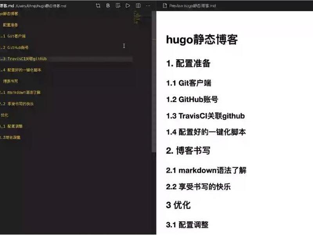The image size is (313, 235).
Task: Click the file icon on Preview tab
Action: pos(165,5)
